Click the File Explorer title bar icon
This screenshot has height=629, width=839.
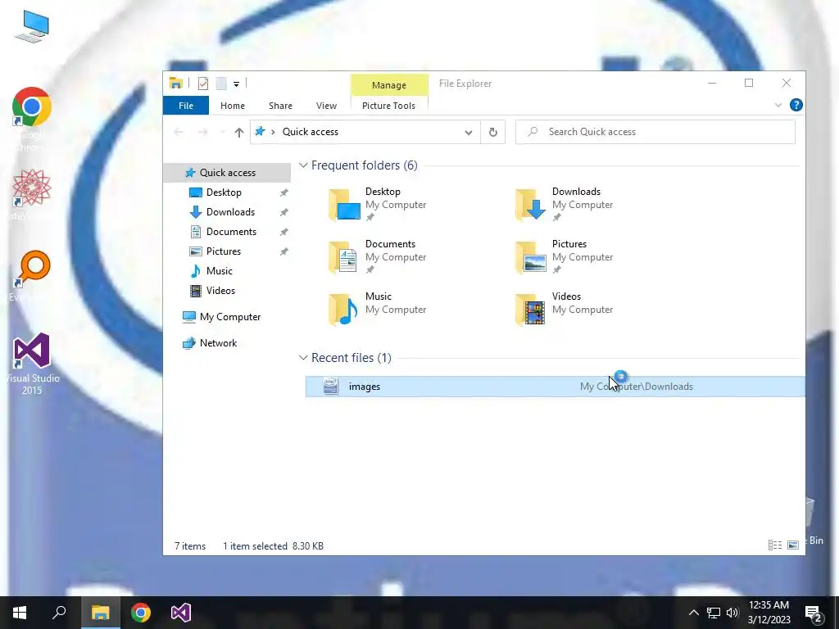[x=175, y=83]
